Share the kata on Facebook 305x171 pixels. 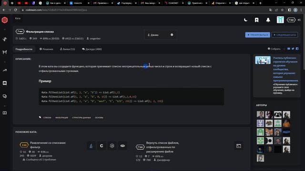click(x=297, y=48)
